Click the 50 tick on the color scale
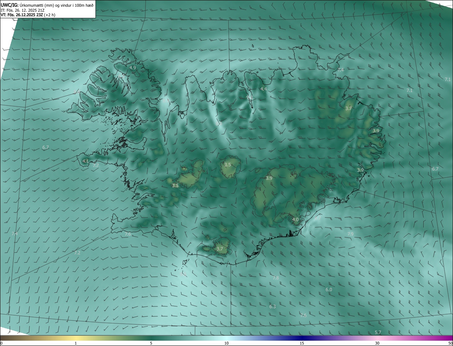This screenshot has height=346, width=453. 450,343
